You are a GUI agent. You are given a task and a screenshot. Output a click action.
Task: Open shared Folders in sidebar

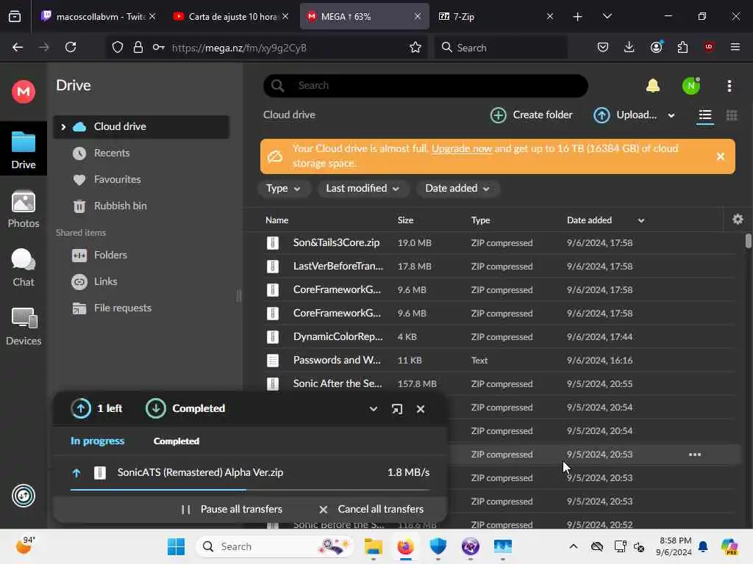click(x=110, y=255)
